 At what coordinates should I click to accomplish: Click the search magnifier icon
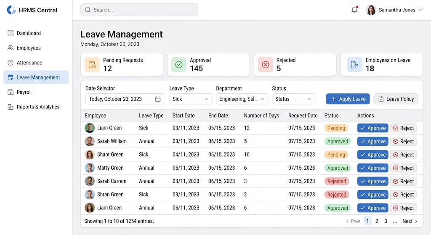88,10
